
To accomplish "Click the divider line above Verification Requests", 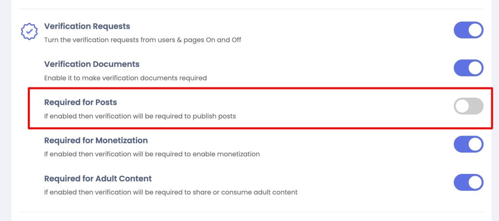I will pos(251,9).
